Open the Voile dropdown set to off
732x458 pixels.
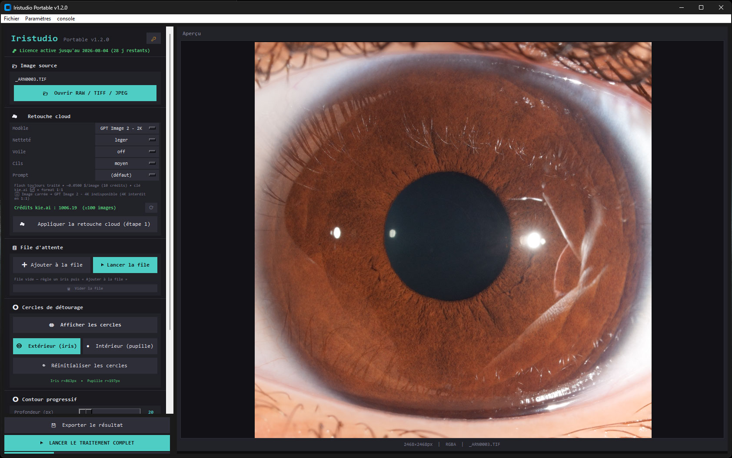[127, 152]
